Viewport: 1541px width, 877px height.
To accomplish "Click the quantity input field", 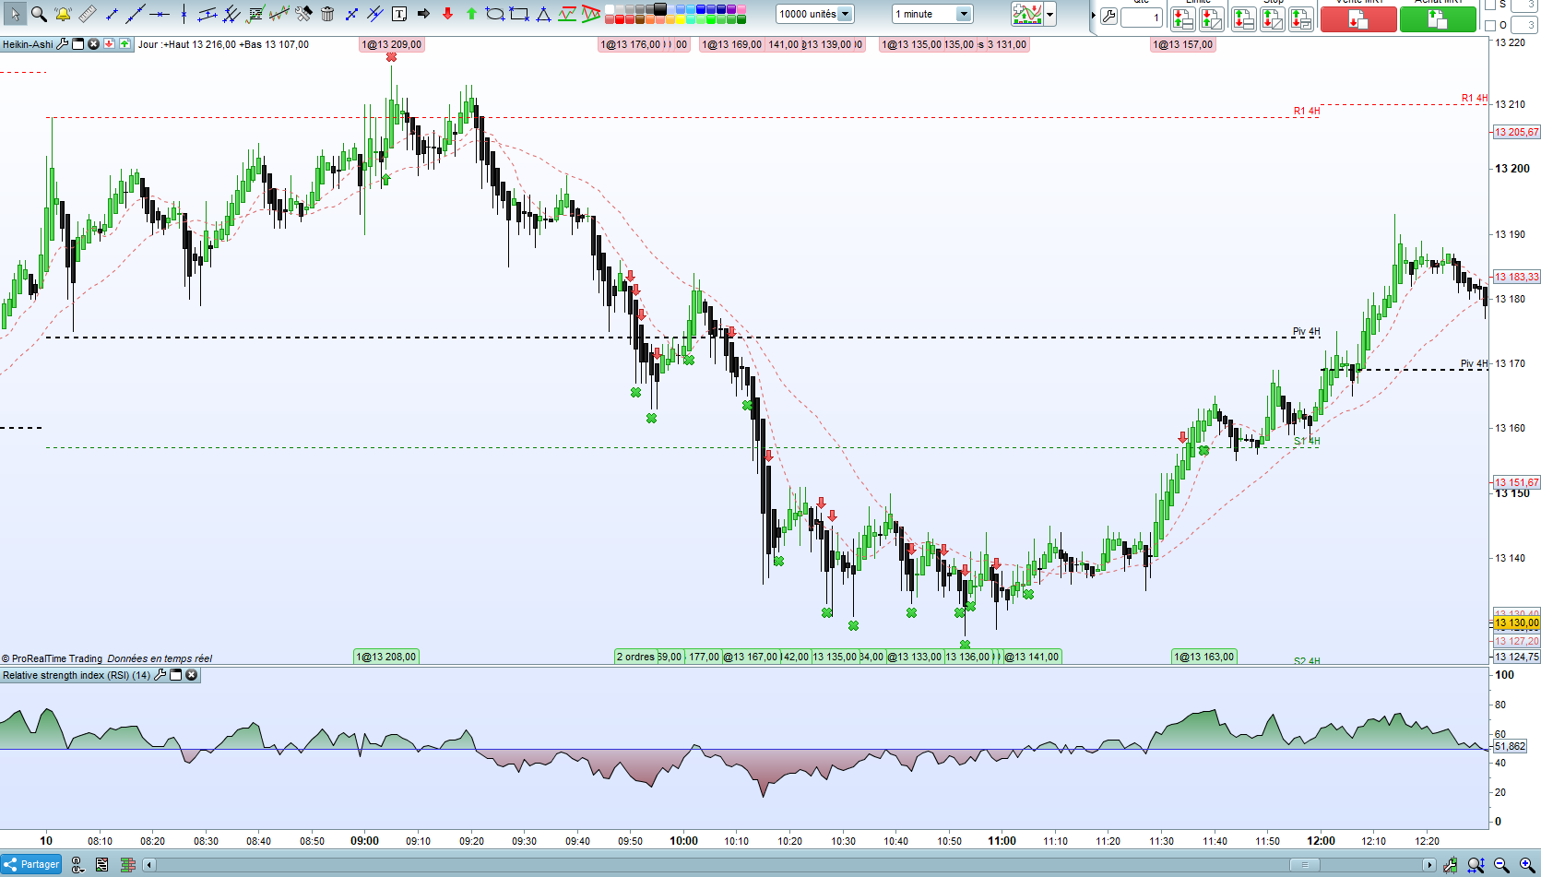I will pos(1142,18).
